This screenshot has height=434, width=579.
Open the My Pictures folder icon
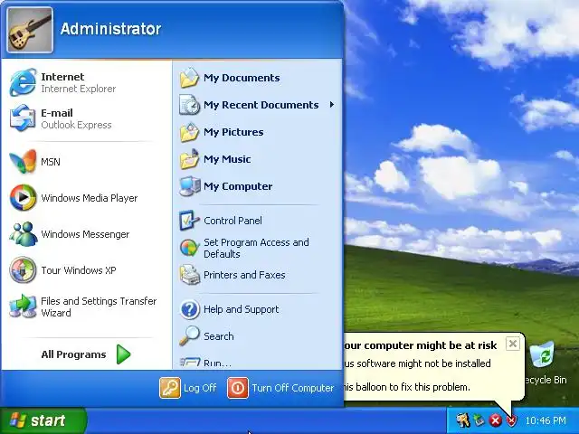pos(189,132)
